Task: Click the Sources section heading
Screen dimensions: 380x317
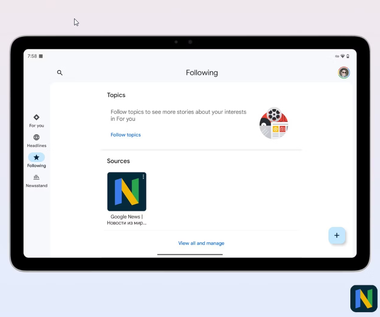Action: pyautogui.click(x=118, y=161)
